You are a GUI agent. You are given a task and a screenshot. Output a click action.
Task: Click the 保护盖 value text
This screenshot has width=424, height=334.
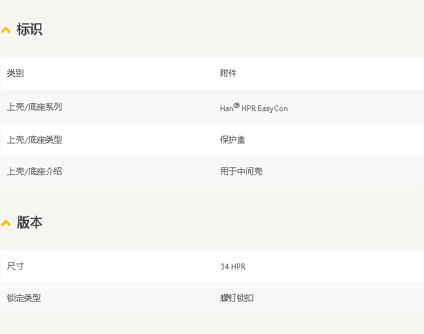(232, 140)
